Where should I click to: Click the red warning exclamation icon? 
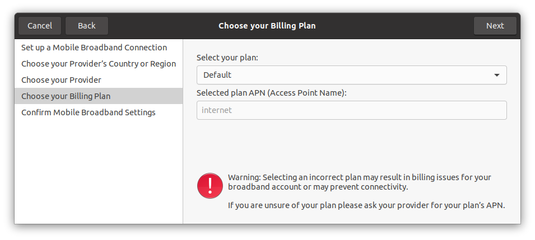tap(210, 186)
